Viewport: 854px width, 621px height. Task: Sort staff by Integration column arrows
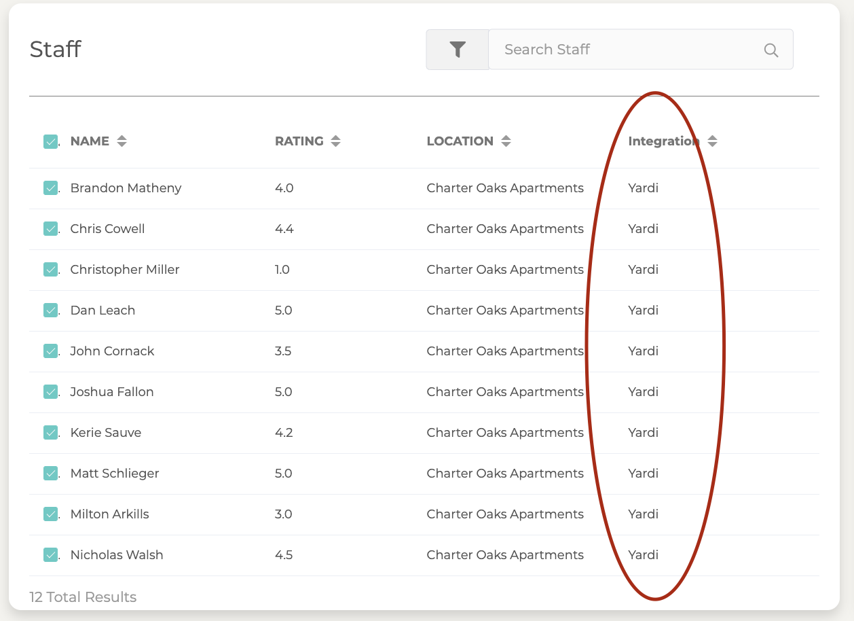tap(712, 141)
